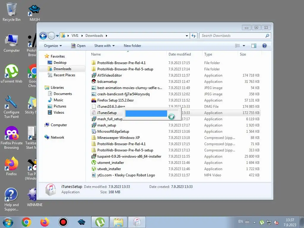Select the bdcamsetup file icon
Screen dimensions: 304x228
(x=94, y=81)
